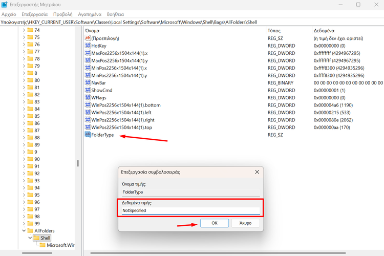Click folder icon of key 9

tap(30, 152)
